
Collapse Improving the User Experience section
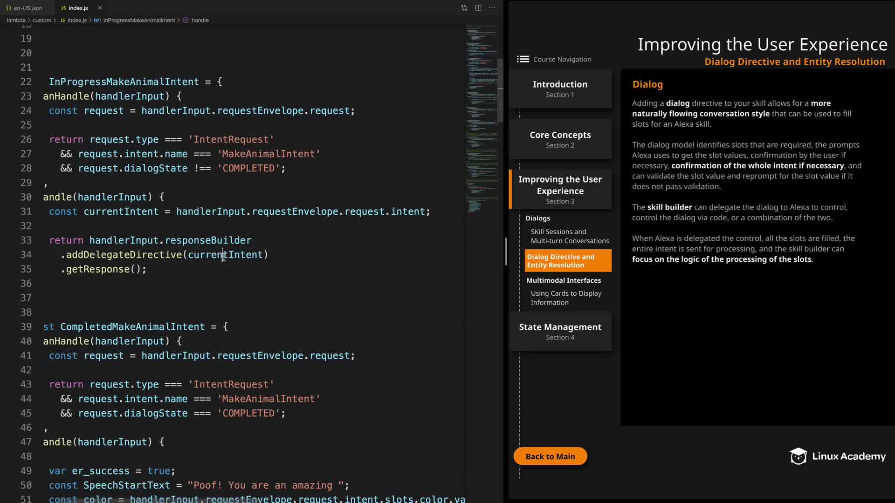[560, 190]
